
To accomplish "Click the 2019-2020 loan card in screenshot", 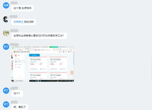I will coord(38,64).
